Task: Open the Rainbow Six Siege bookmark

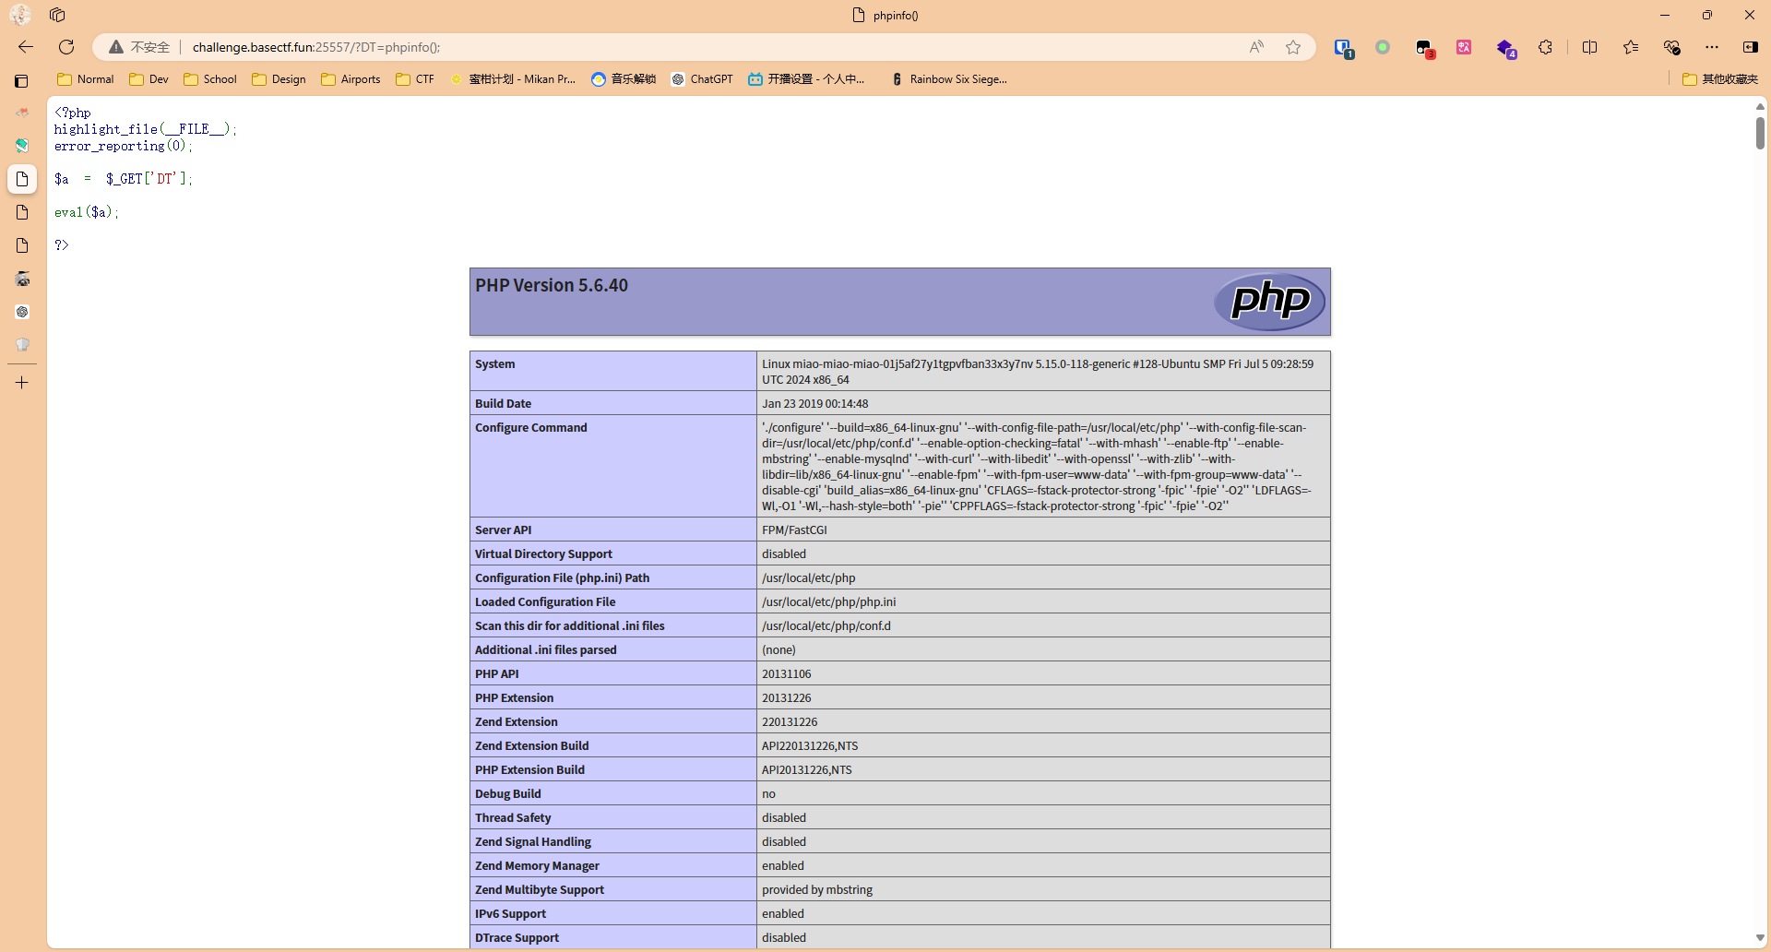Action: (x=949, y=79)
